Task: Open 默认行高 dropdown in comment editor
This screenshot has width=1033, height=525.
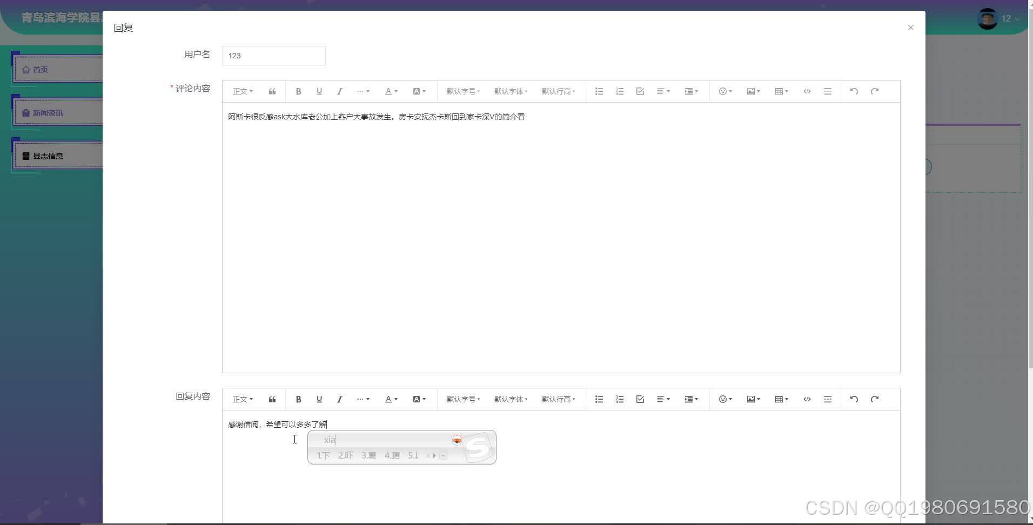Action: 558,91
